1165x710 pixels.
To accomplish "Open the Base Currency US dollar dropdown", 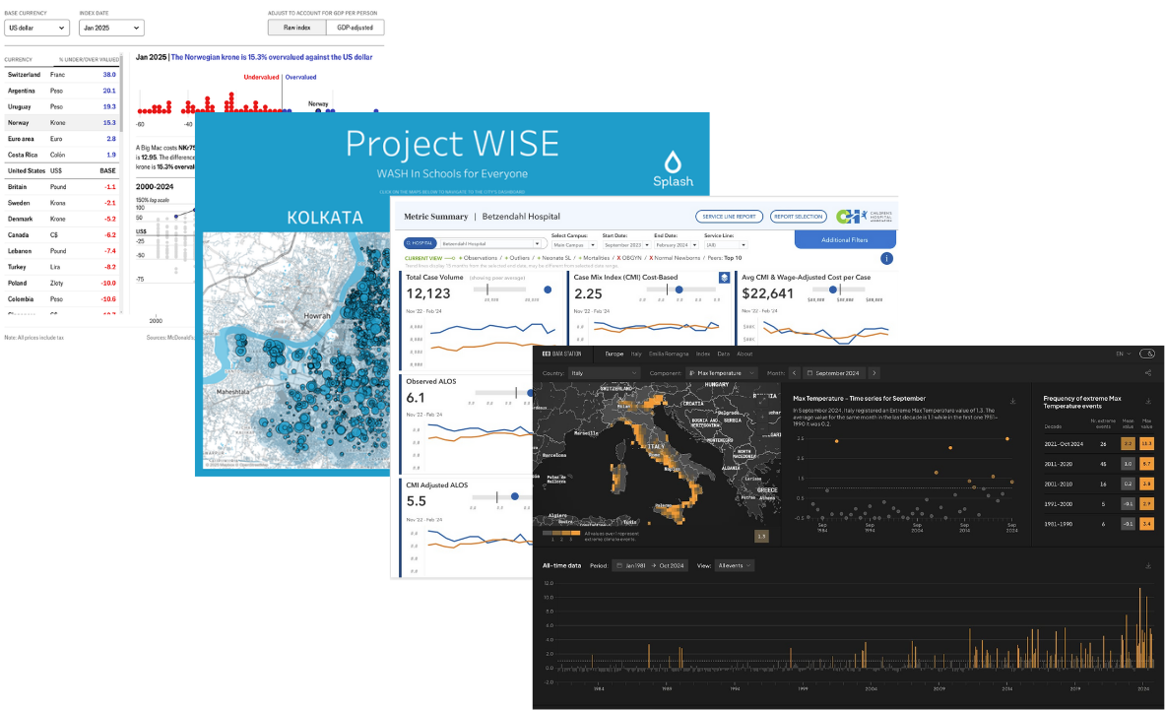I will pos(36,28).
